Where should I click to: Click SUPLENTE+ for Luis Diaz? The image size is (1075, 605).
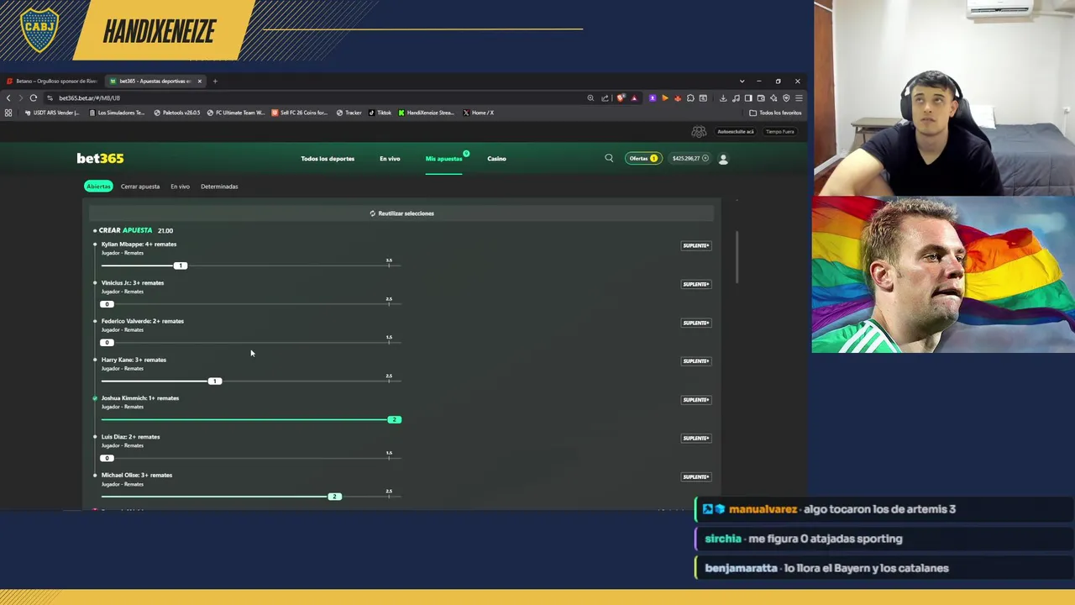coord(695,438)
